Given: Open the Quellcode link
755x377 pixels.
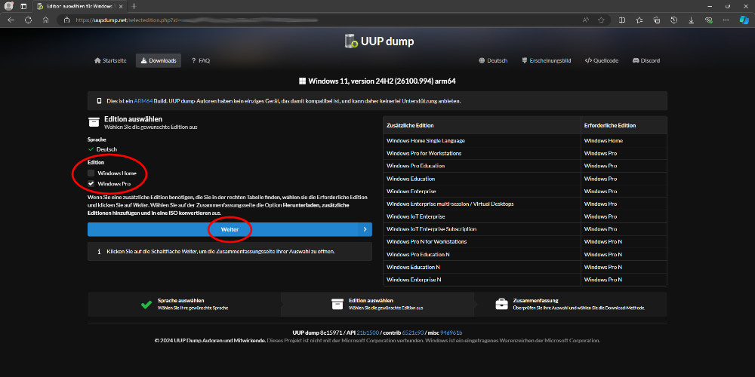Looking at the screenshot, I should pos(602,60).
